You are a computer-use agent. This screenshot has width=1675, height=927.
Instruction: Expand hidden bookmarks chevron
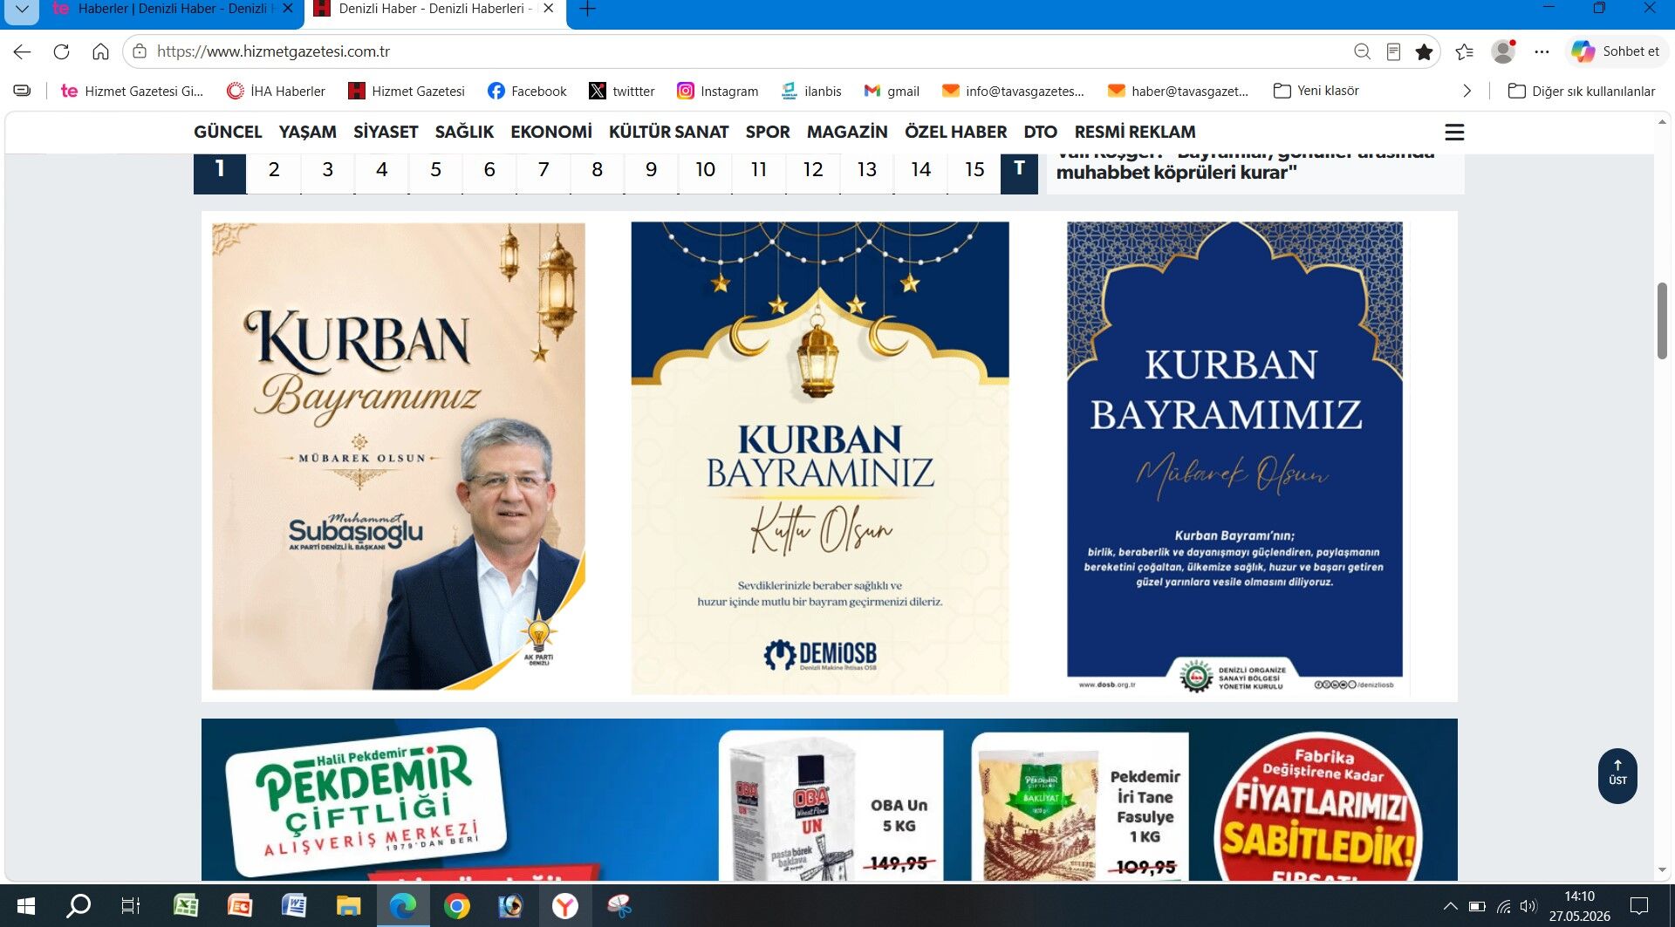[1466, 91]
